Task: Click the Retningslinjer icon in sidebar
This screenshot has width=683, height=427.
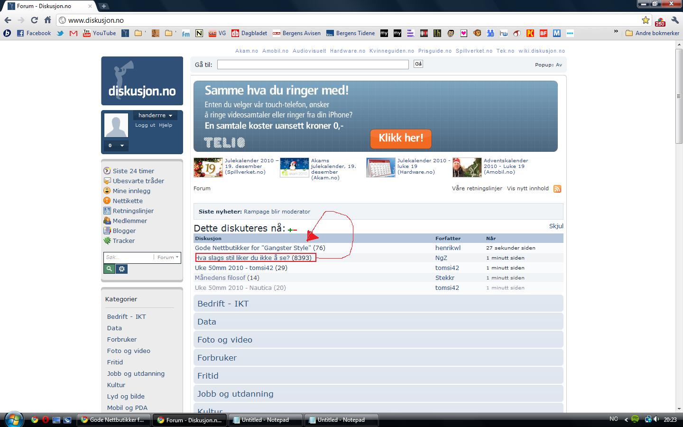Action: click(107, 211)
